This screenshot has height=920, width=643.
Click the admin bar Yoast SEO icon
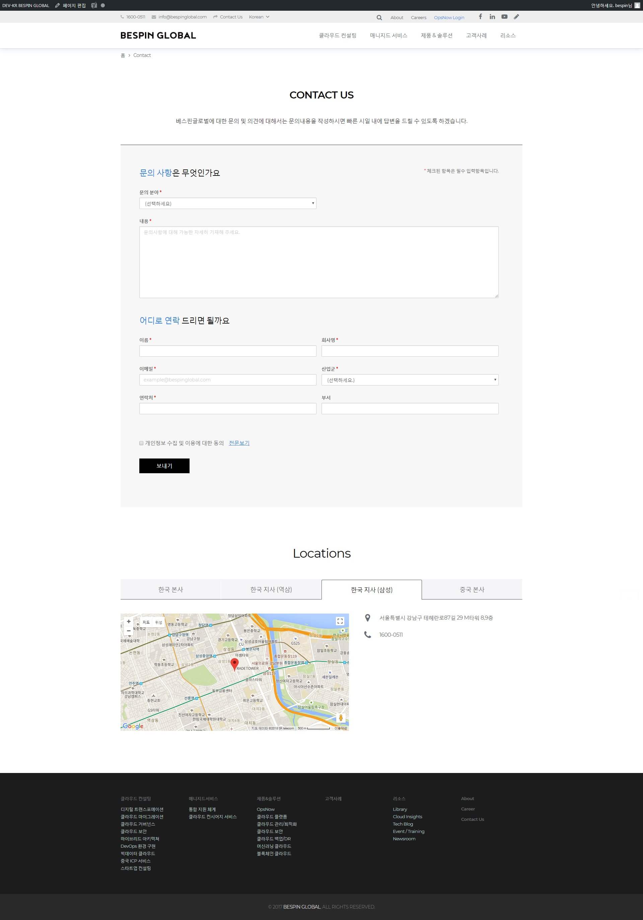point(94,5)
